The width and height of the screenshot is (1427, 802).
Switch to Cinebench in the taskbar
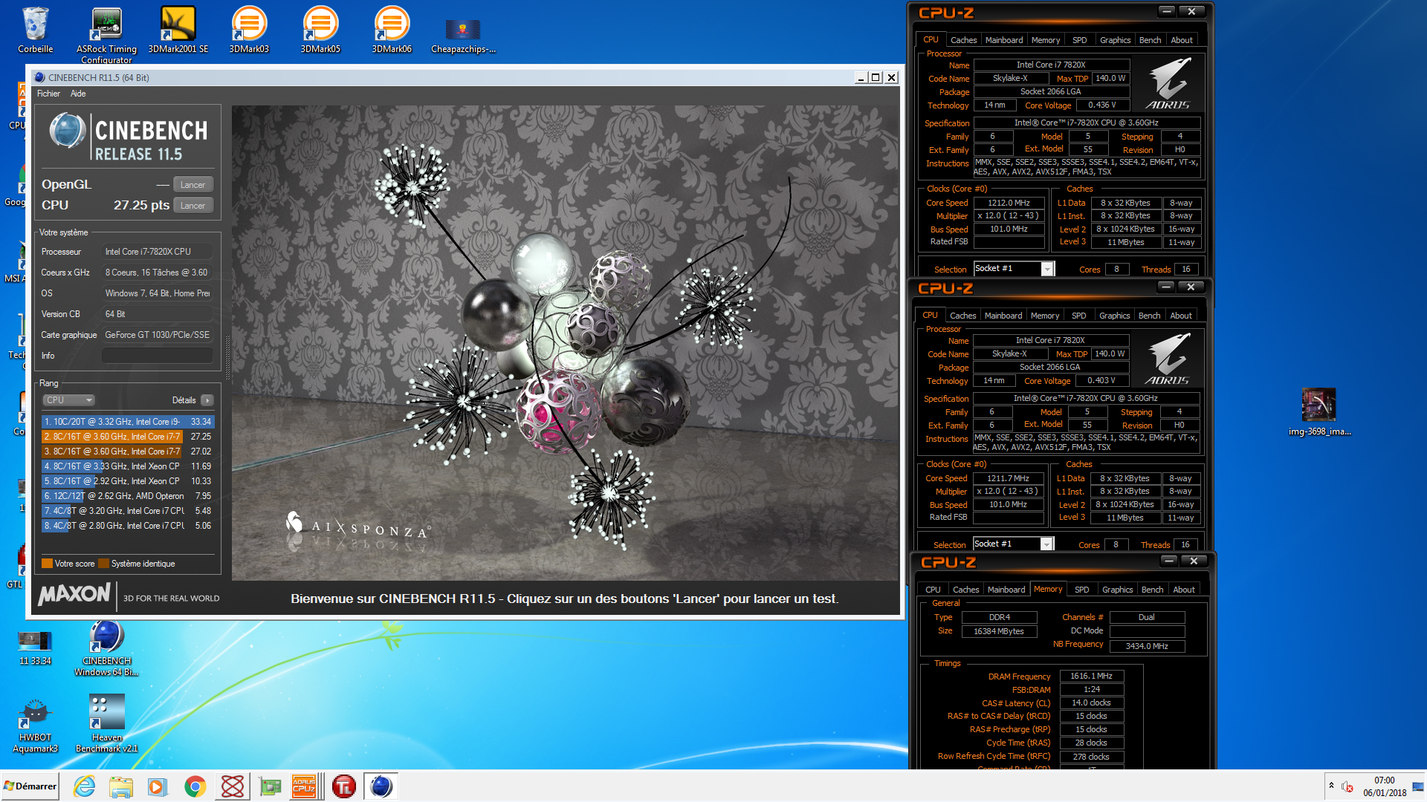pos(381,786)
